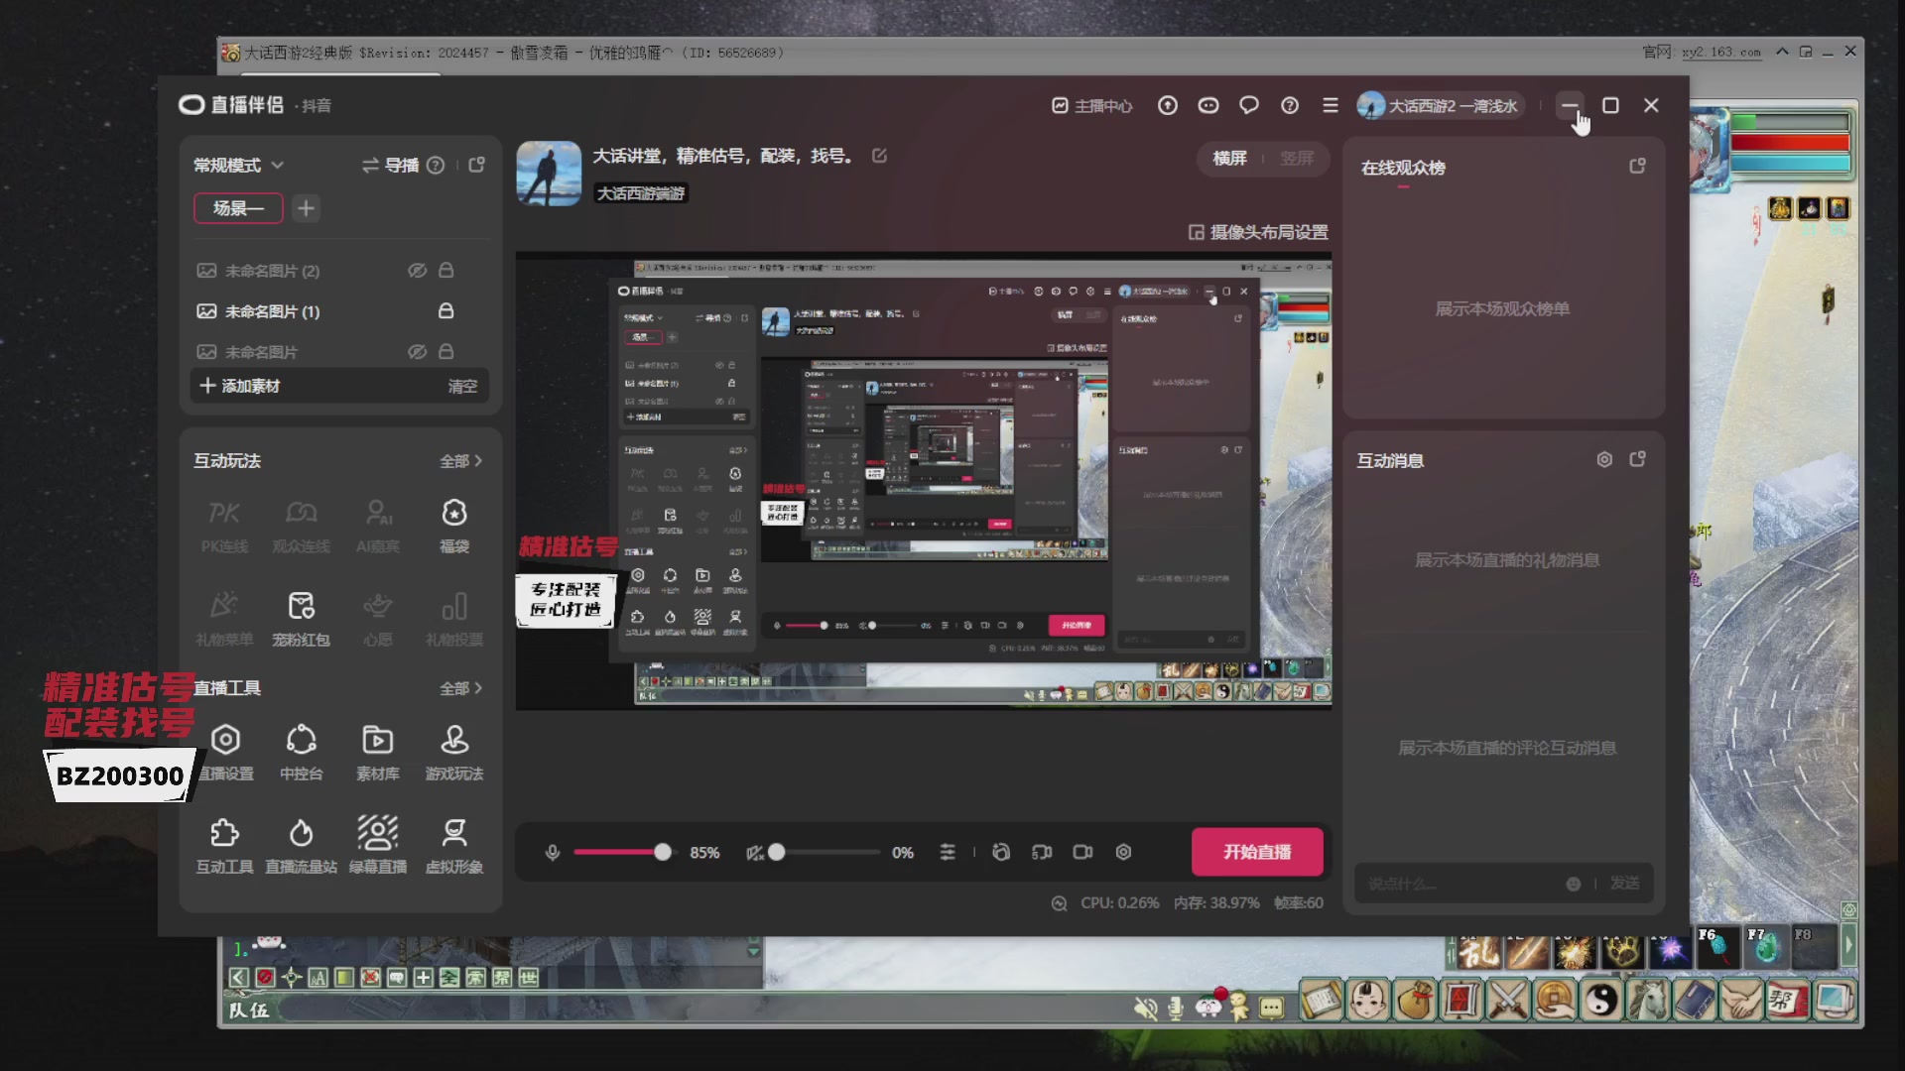Open the PK连线 feature
The height and width of the screenshot is (1071, 1905).
(224, 527)
